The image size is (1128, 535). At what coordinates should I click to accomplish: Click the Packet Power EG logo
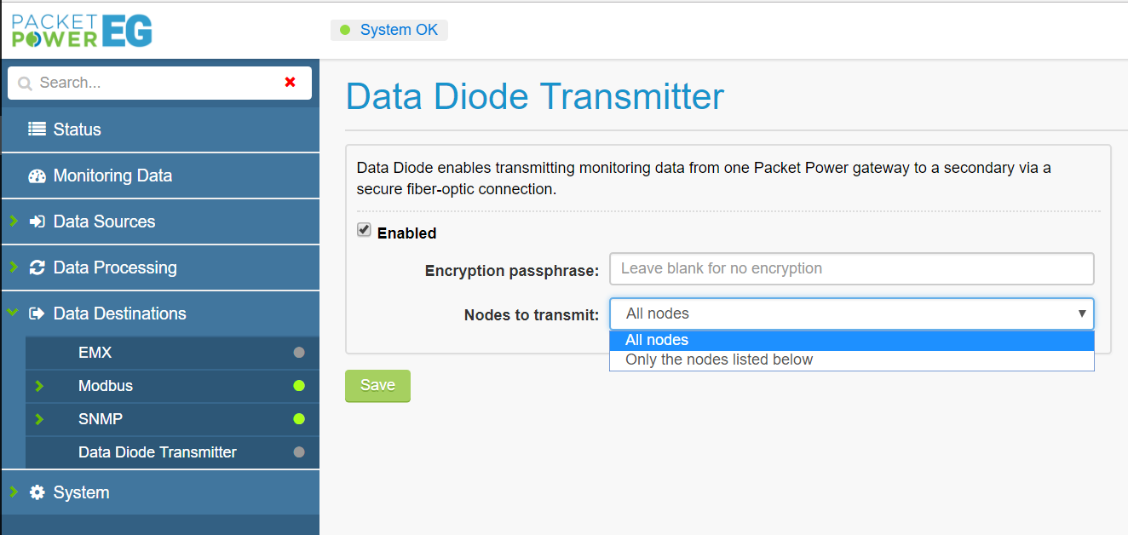(82, 30)
